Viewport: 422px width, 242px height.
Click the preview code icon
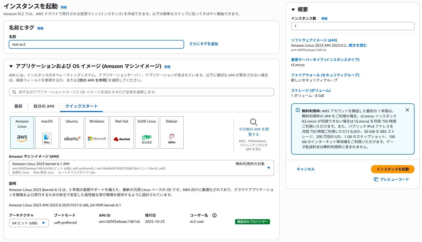tap(376, 179)
